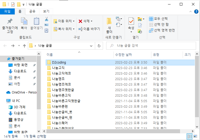The height and width of the screenshot is (140, 200).
Task: Click 나눔 글꼴 in the address bar path
Action: tap(45, 46)
